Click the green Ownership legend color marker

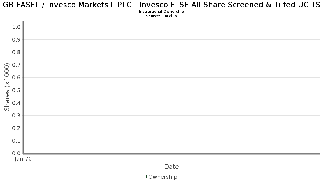(x=146, y=177)
